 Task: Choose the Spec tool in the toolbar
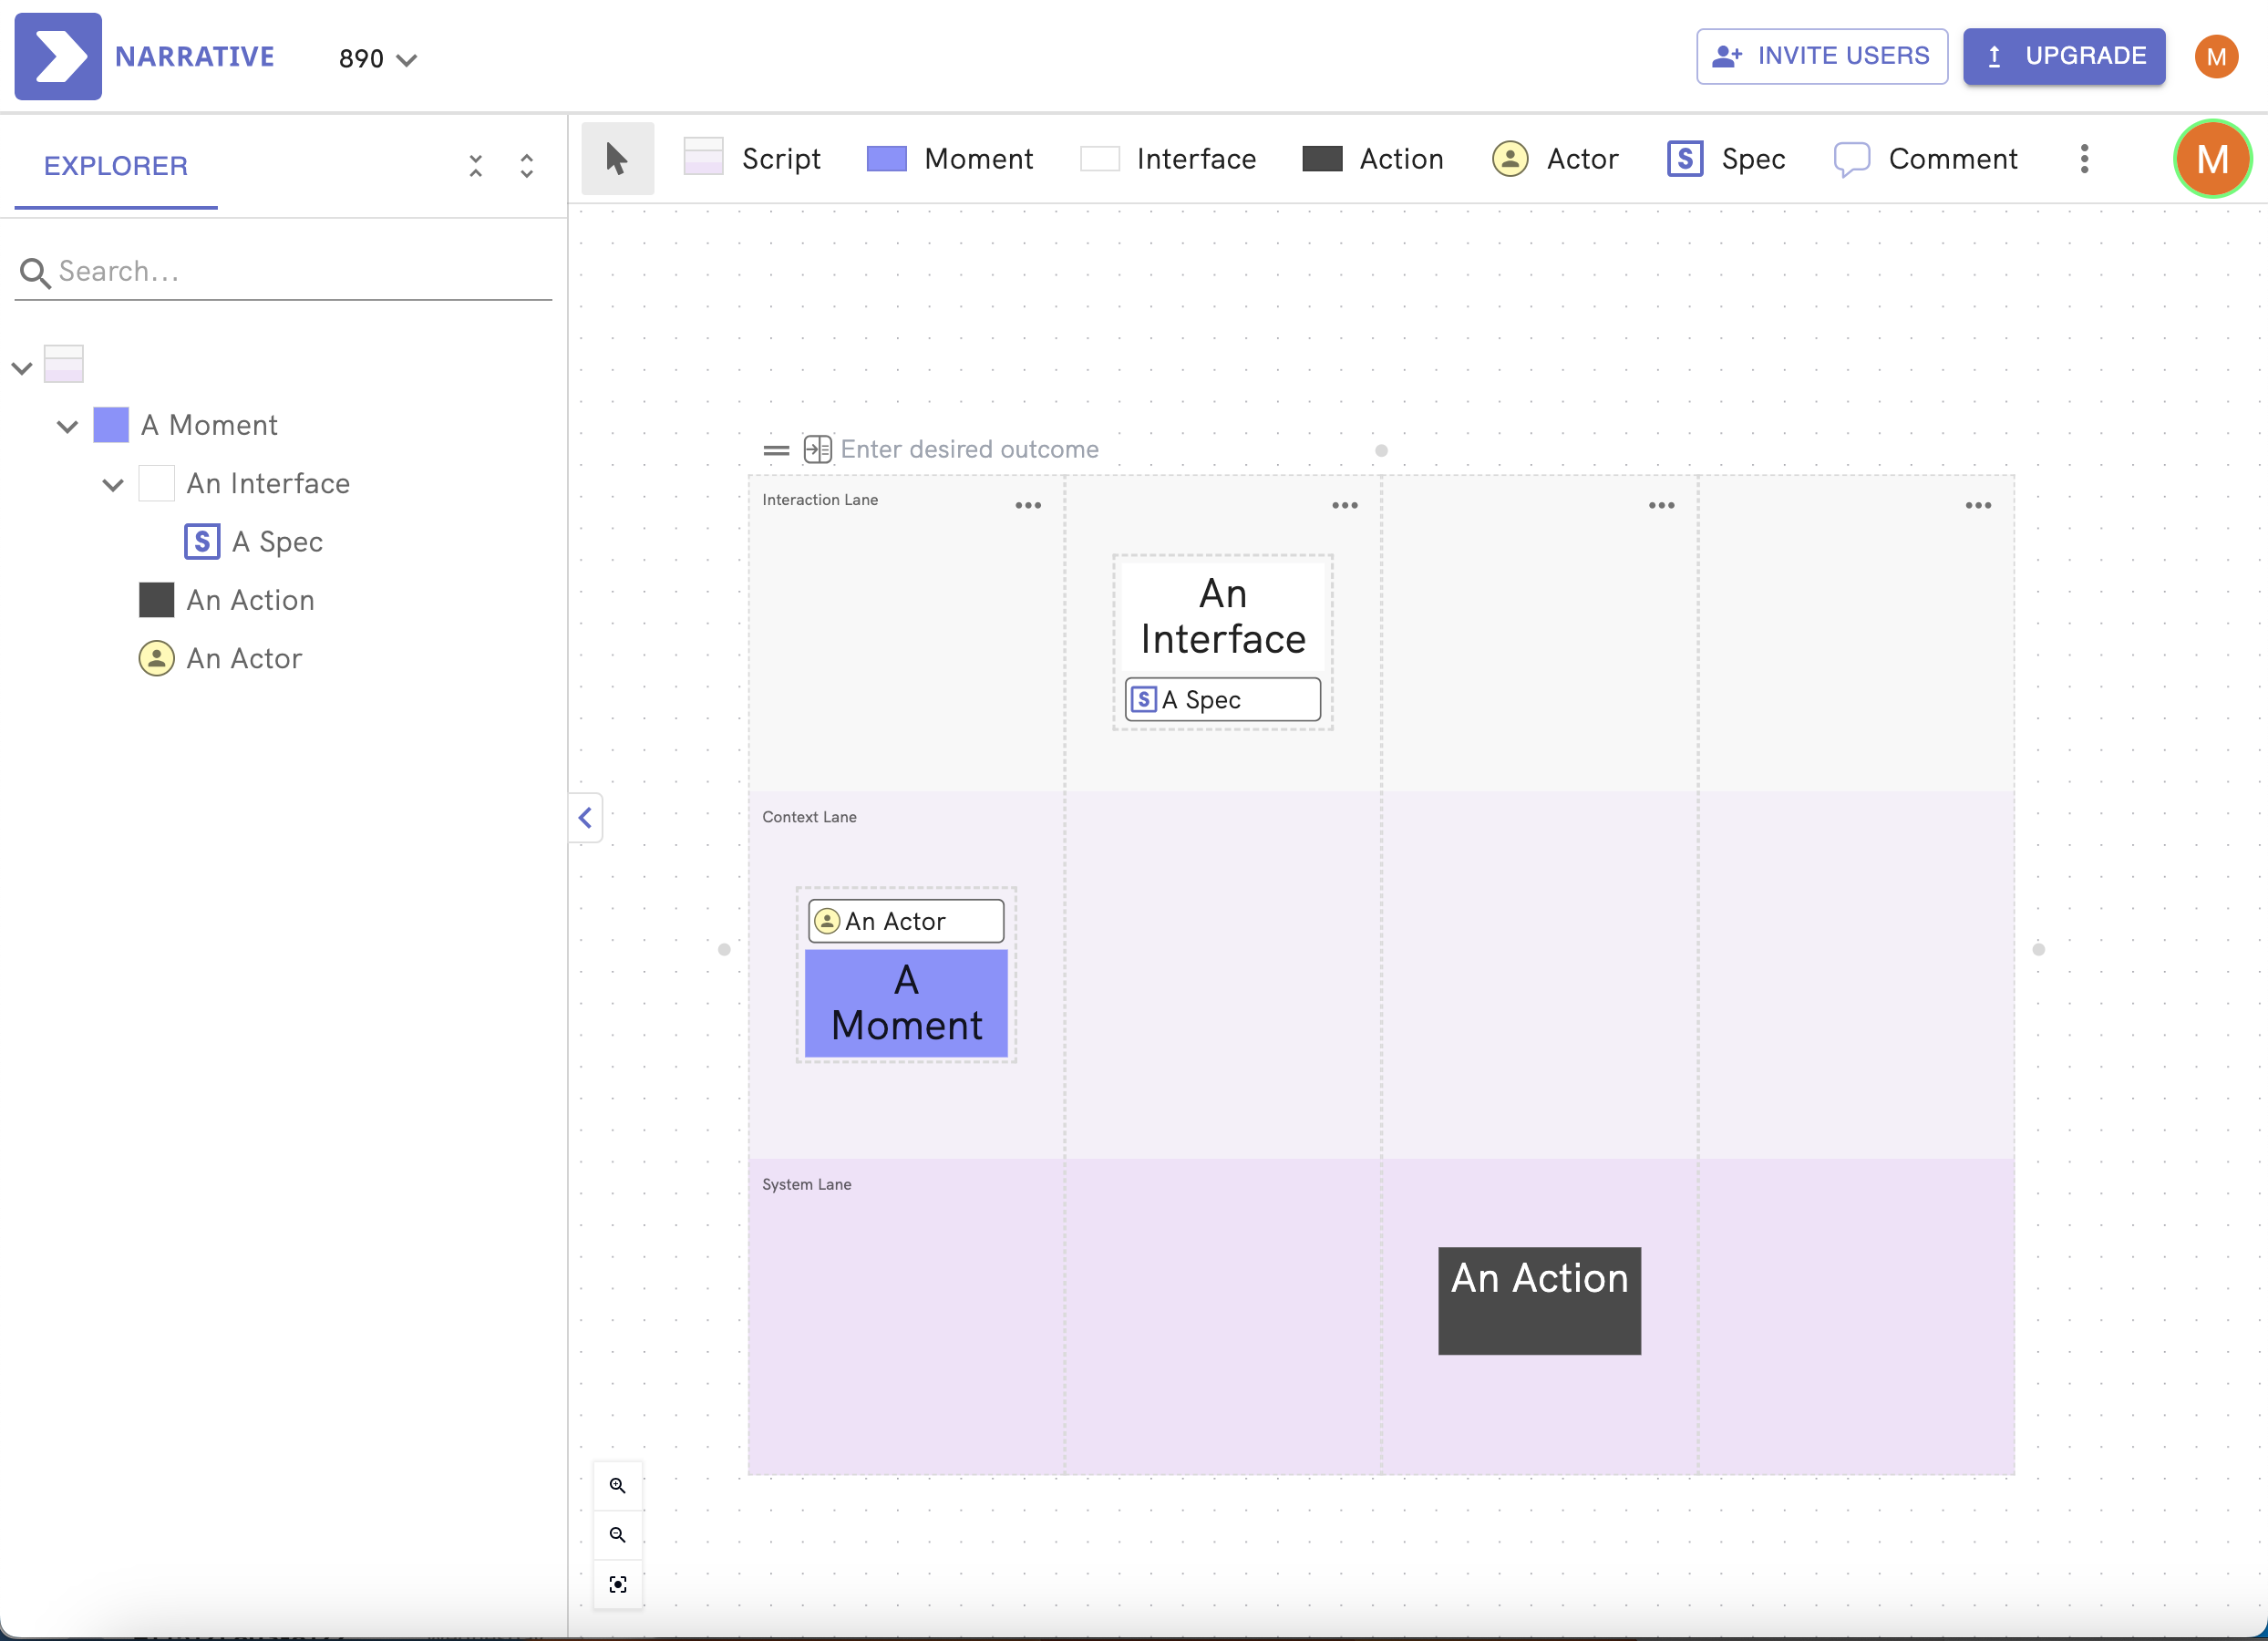point(1726,159)
